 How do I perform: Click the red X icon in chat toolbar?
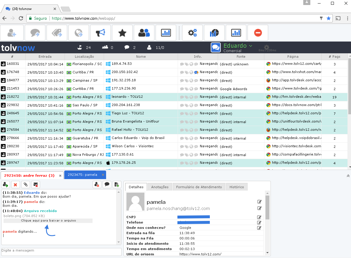coord(15,185)
